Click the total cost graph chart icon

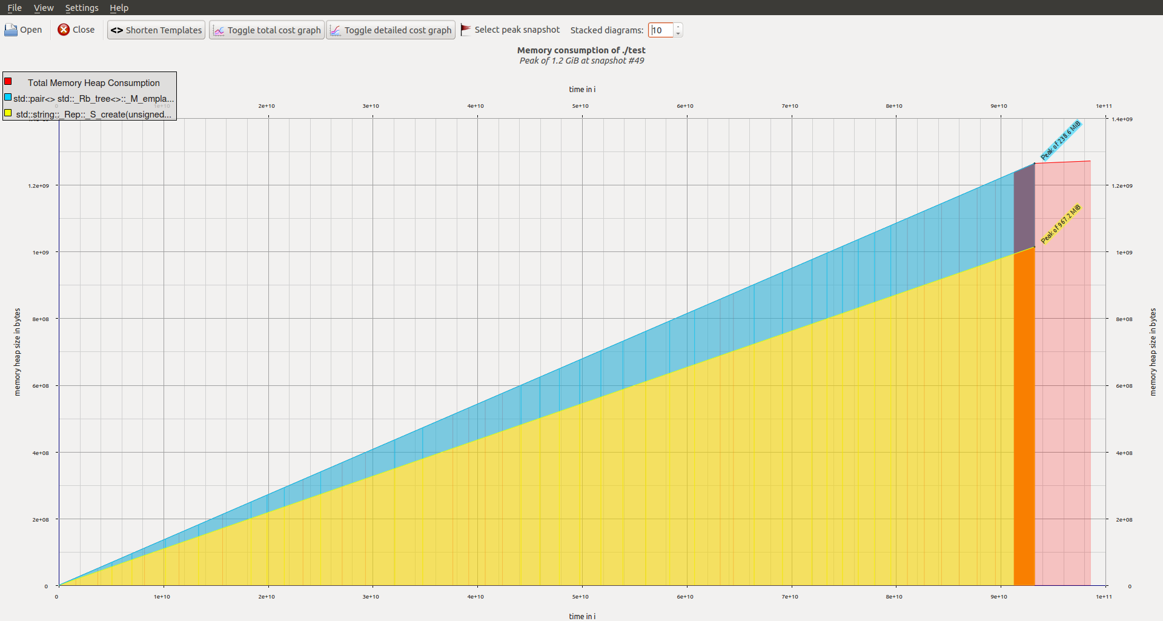tap(219, 30)
